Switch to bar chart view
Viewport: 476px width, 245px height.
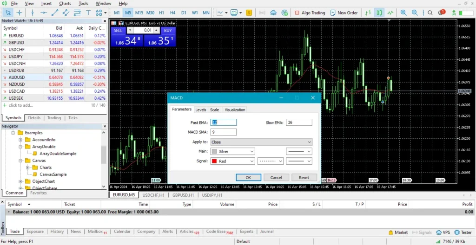pos(368,13)
